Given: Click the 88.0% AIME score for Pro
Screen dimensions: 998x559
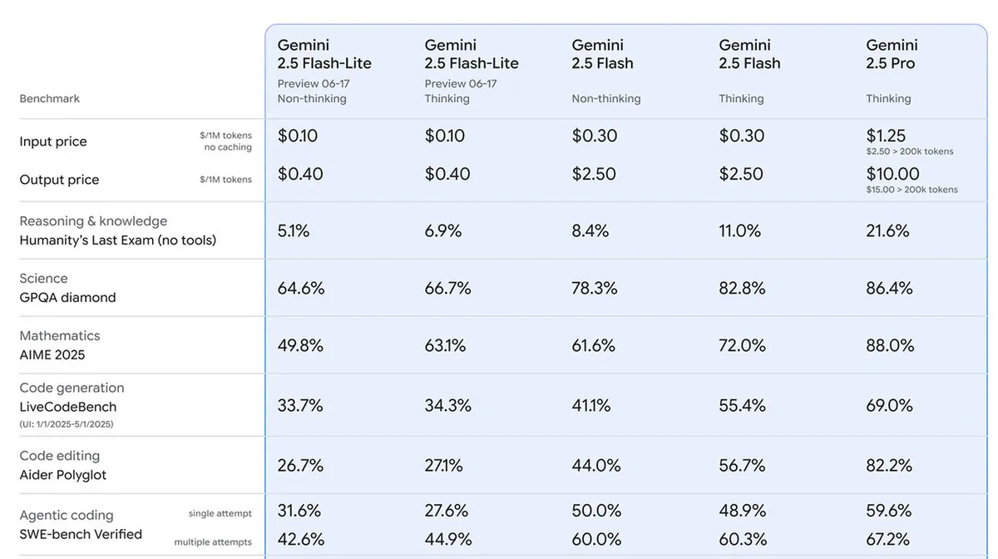Looking at the screenshot, I should tap(890, 345).
